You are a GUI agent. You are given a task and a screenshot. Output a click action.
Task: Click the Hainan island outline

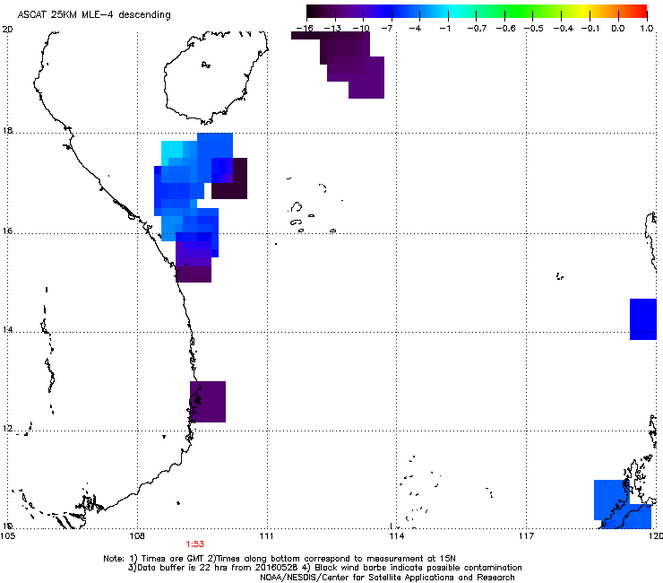tap(216, 77)
